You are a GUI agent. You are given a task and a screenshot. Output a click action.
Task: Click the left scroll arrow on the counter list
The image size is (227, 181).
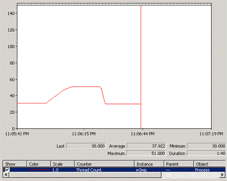(x=6, y=175)
